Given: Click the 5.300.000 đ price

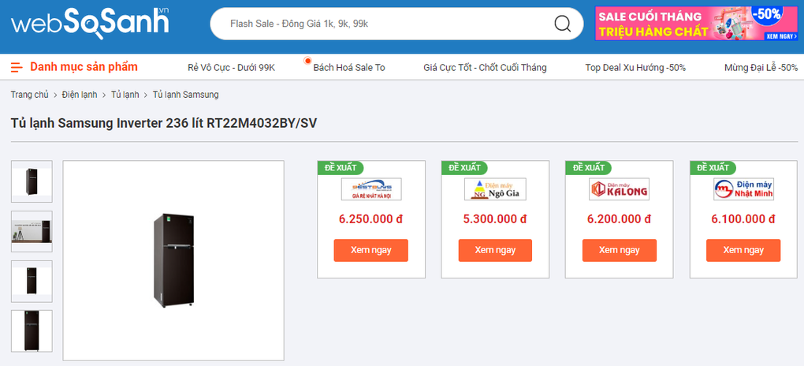Looking at the screenshot, I should (x=495, y=219).
